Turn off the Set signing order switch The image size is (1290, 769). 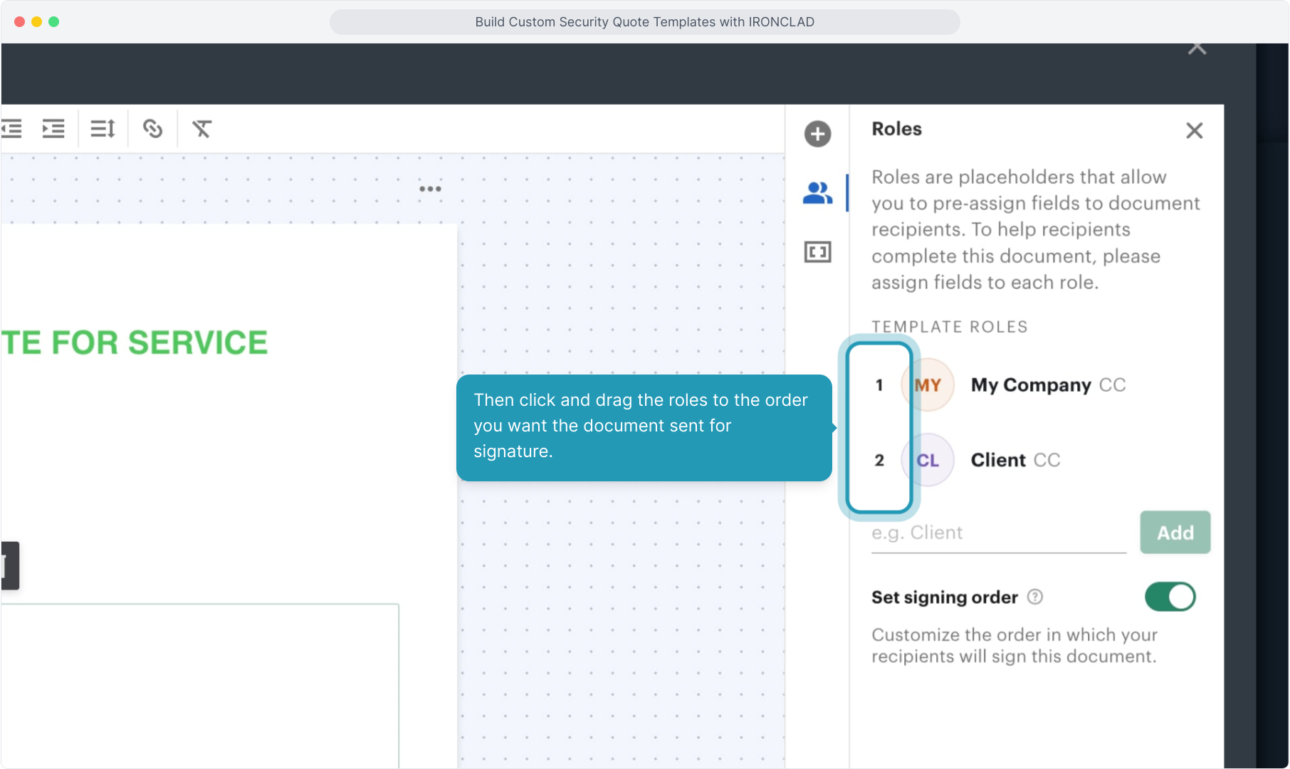(x=1170, y=597)
